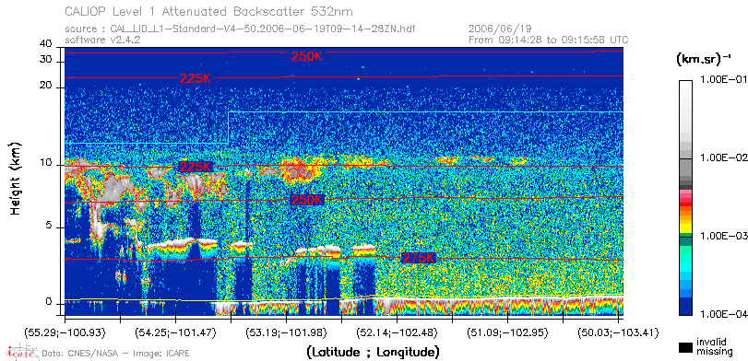Screen dimensions: 748x361
Task: Click the source HDF filename line
Action: pos(240,29)
